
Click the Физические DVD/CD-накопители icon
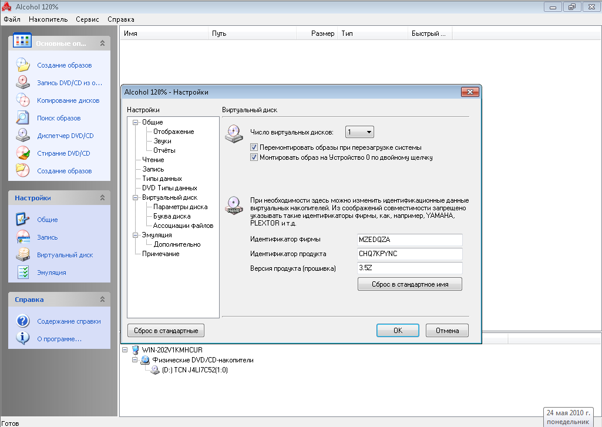pyautogui.click(x=145, y=360)
